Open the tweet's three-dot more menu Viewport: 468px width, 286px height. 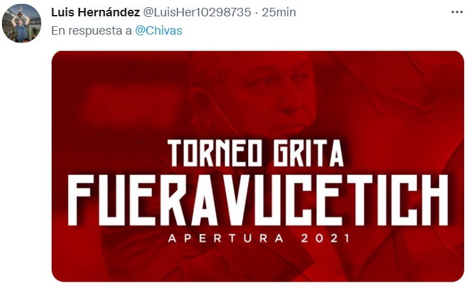[x=457, y=12]
